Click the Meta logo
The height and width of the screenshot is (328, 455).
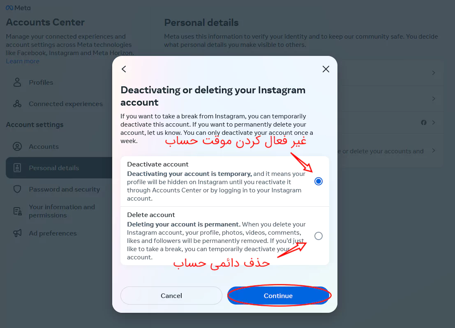[18, 7]
